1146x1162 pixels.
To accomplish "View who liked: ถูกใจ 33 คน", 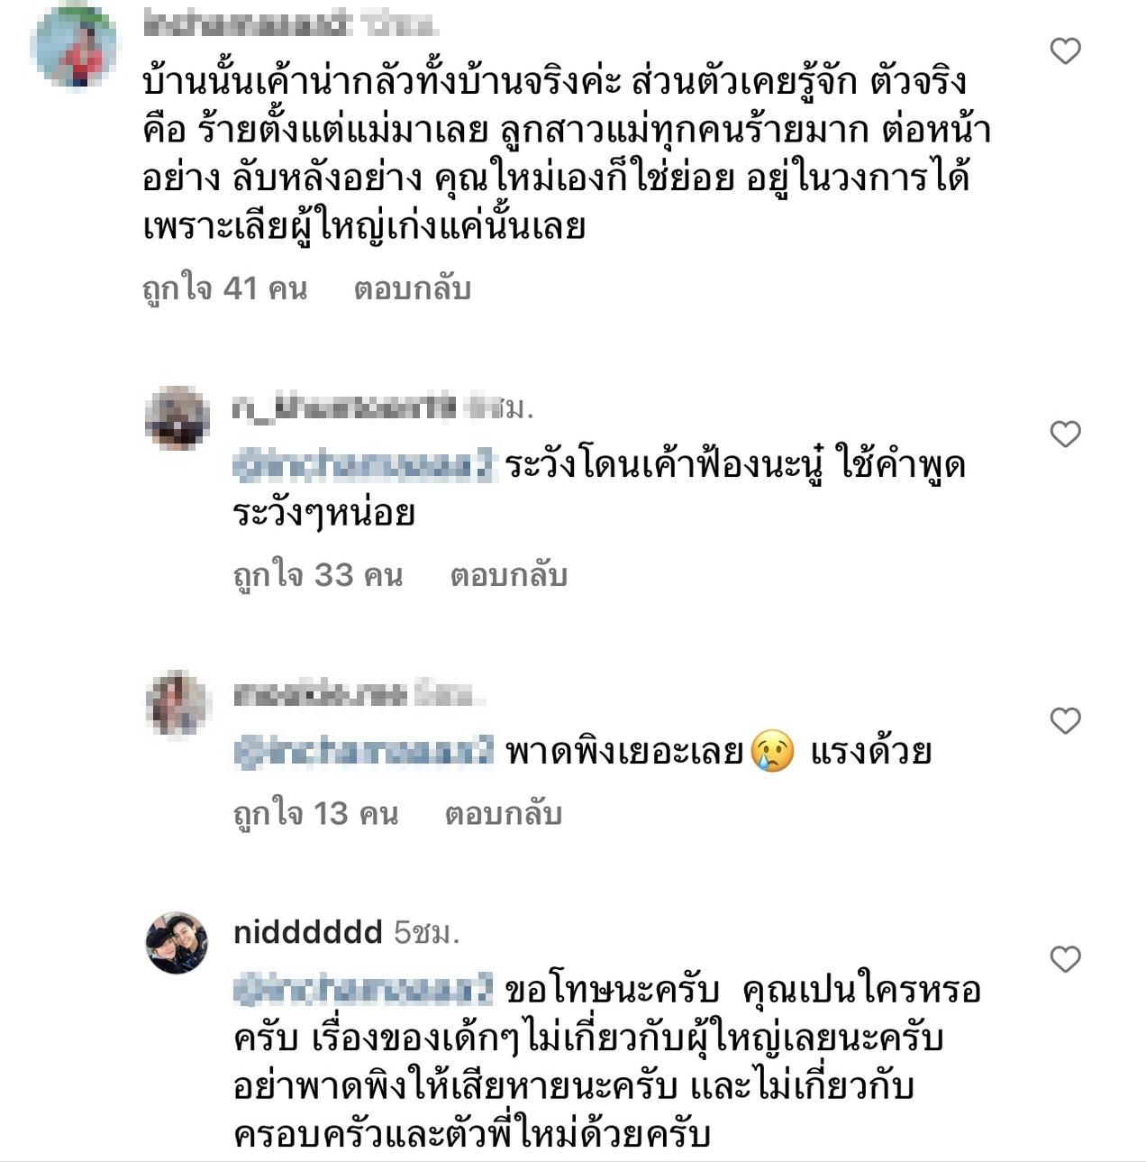I will 317,575.
